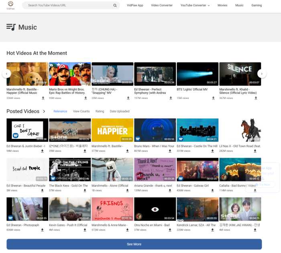
Task: Click the search magnifier icon
Action: pos(115,5)
